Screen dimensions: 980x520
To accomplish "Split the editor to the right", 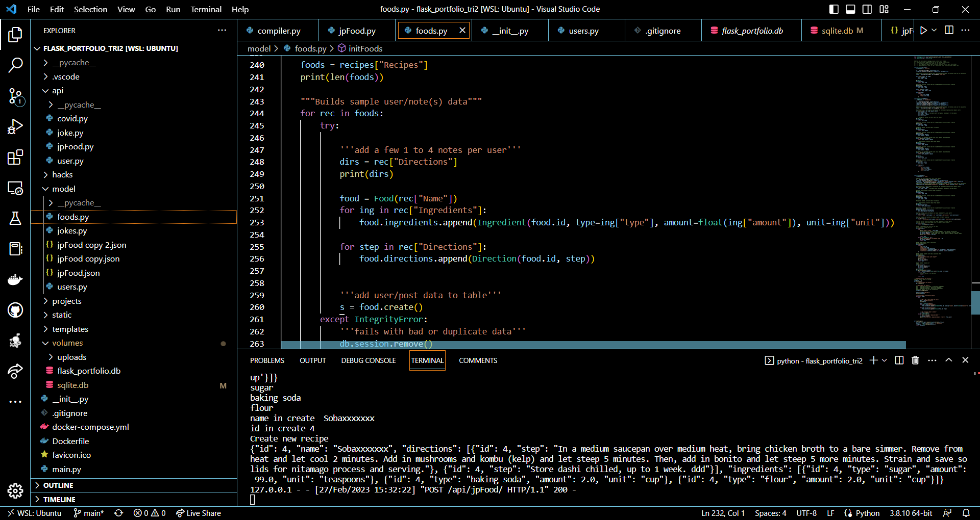I will (x=949, y=30).
